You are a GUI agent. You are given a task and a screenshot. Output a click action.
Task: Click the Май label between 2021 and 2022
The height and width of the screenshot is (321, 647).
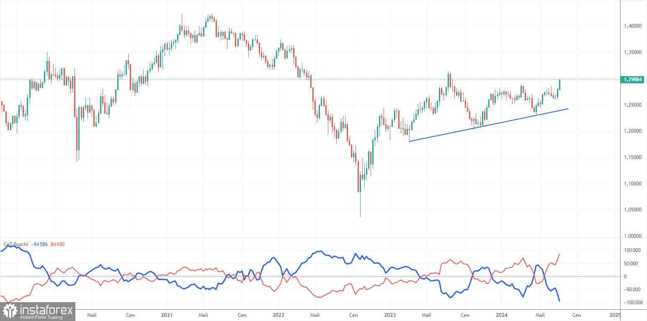pos(204,314)
